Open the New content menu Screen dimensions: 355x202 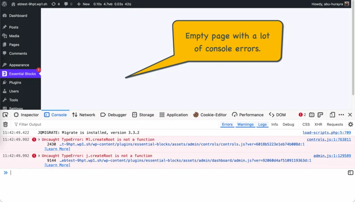click(x=83, y=4)
